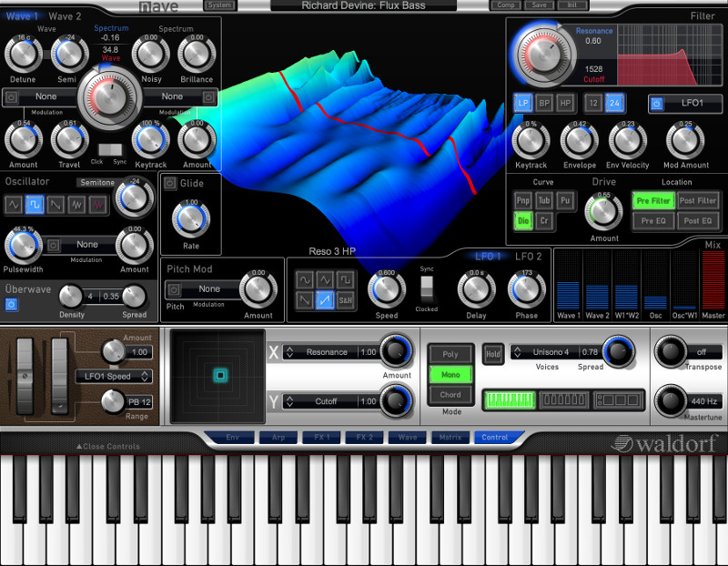Open the LFO1 Speed destination dropdown
This screenshot has width=728, height=566.
(x=114, y=377)
